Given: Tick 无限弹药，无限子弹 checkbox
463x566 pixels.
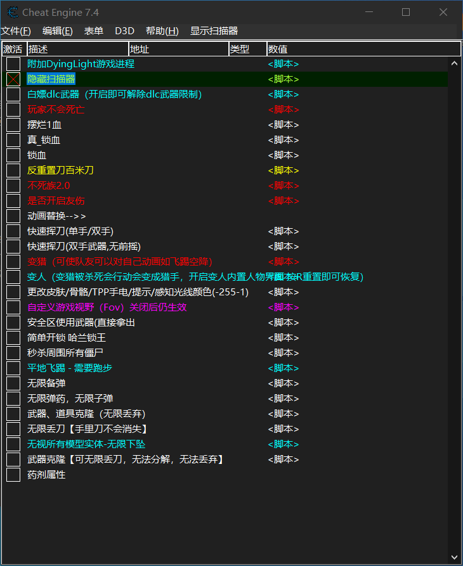Looking at the screenshot, I should (13, 399).
